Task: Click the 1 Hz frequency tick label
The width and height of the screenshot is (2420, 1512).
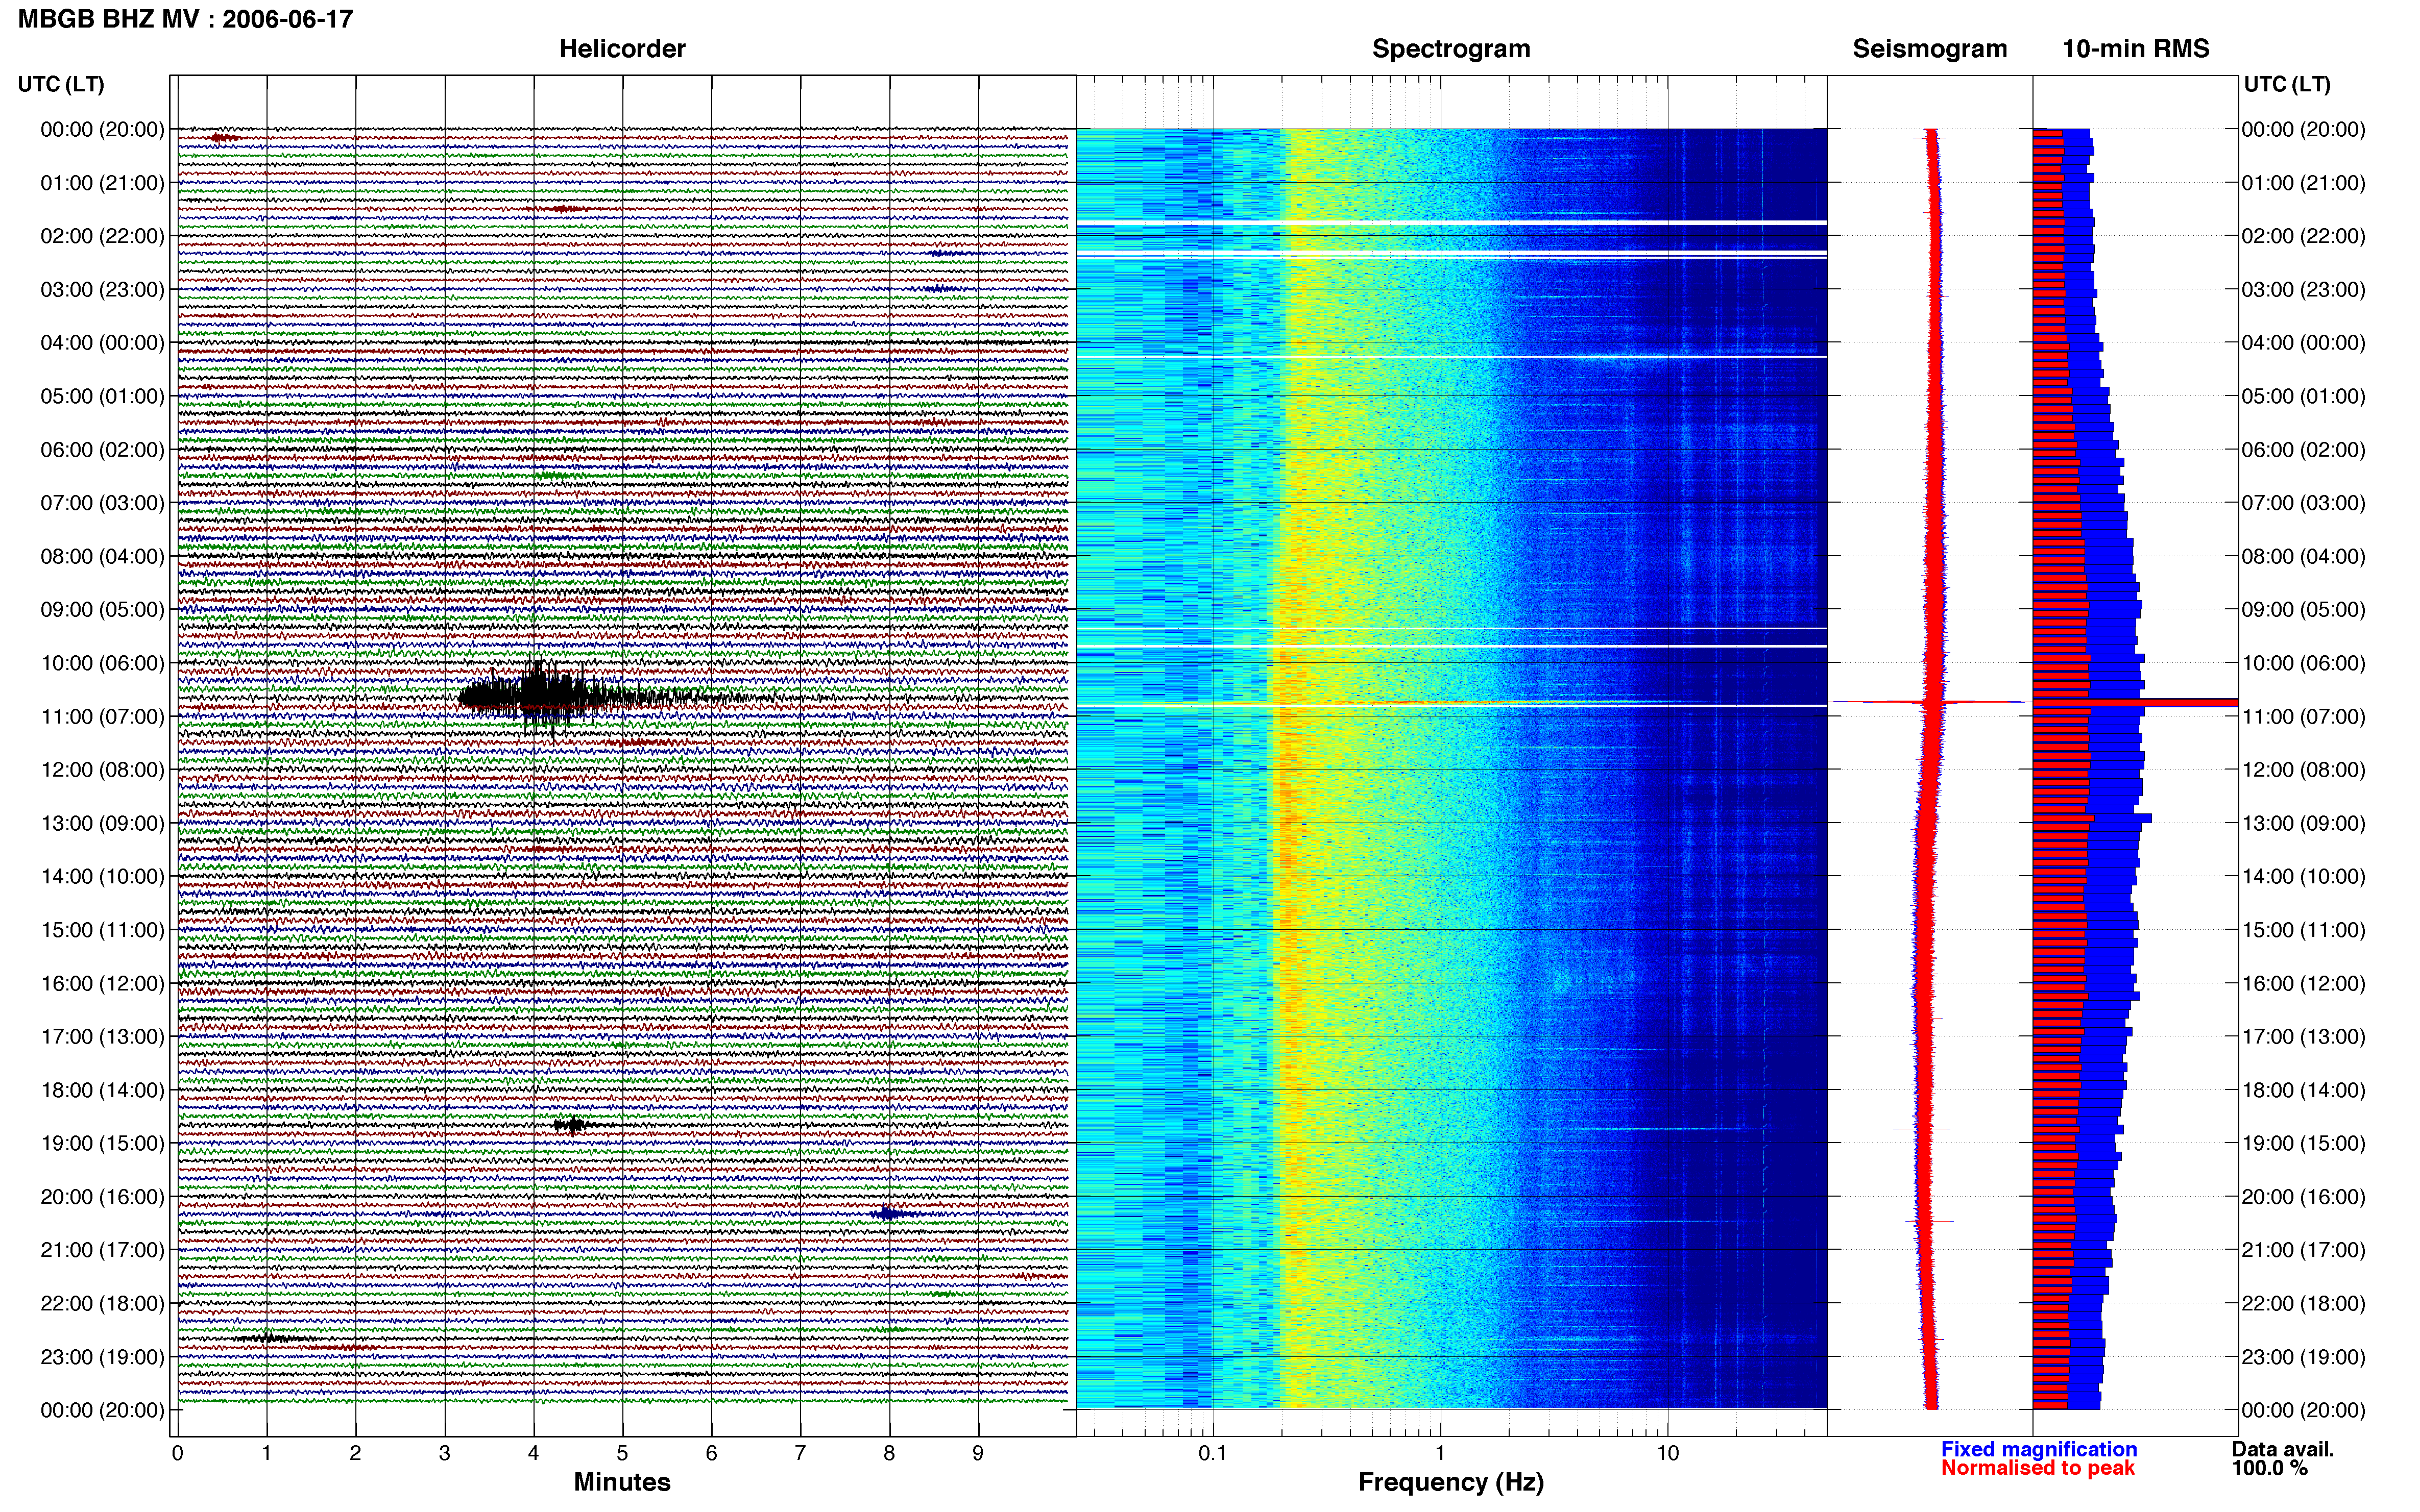Action: (1440, 1453)
